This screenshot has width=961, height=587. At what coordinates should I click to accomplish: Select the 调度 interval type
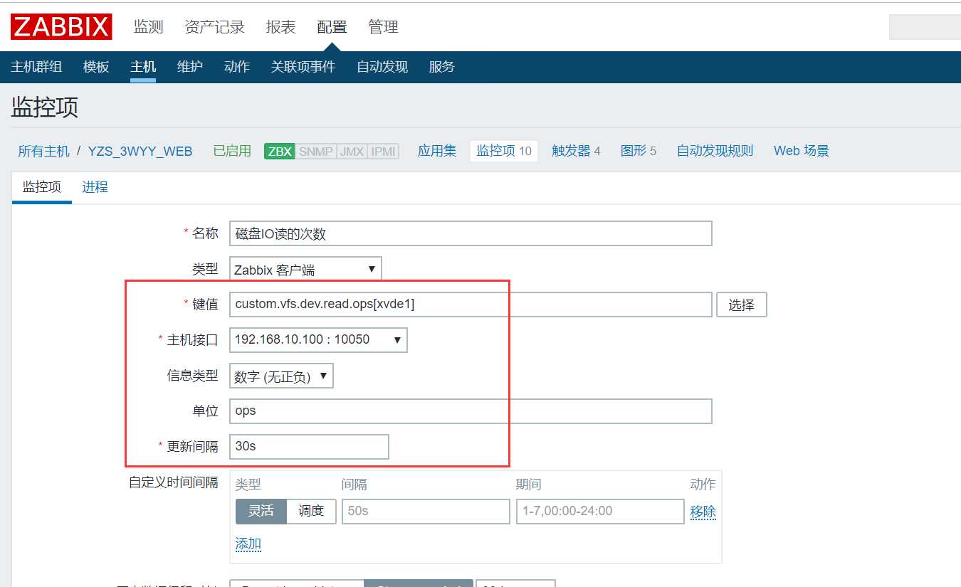tap(311, 511)
